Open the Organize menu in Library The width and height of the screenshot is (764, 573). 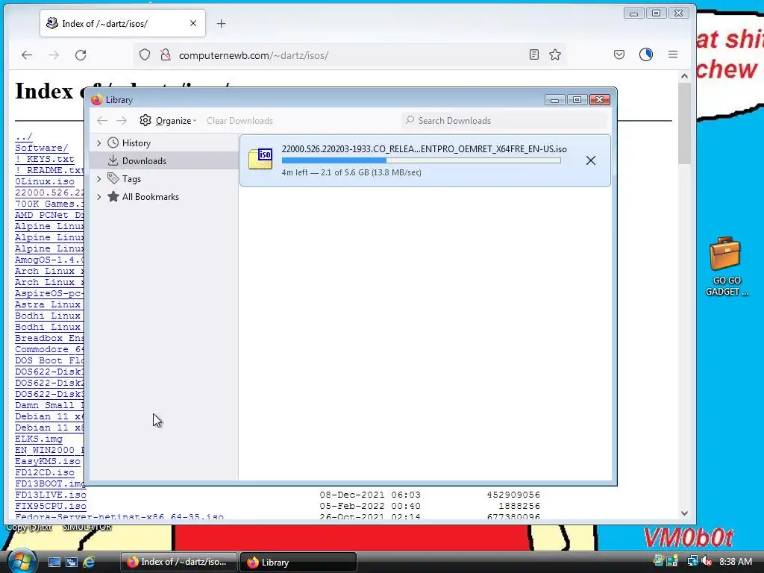pos(168,121)
